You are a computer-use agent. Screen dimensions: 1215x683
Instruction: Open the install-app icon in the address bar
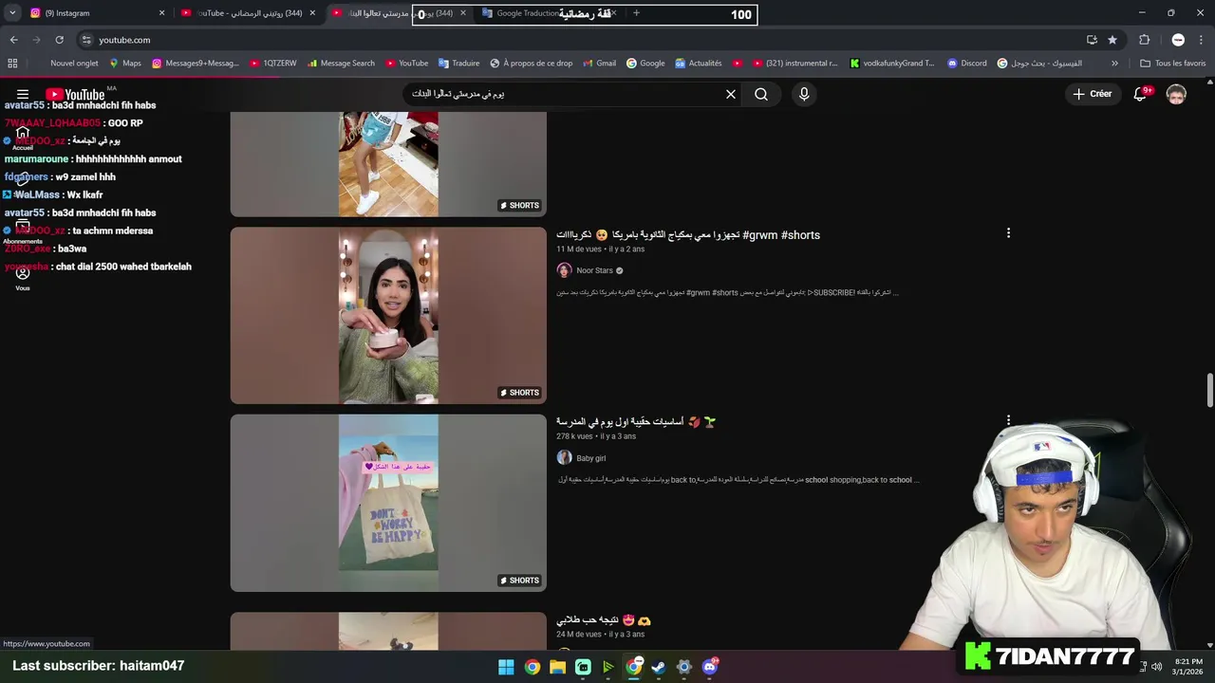pyautogui.click(x=1092, y=40)
